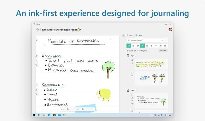Viewport: 205px width, 121px height.
Task: Open the Mail app from the taskbar
Action: (x=59, y=115)
